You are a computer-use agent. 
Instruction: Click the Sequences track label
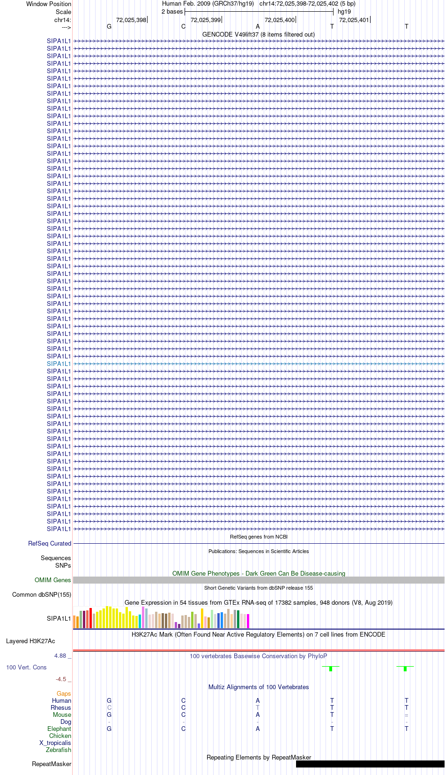point(56,558)
